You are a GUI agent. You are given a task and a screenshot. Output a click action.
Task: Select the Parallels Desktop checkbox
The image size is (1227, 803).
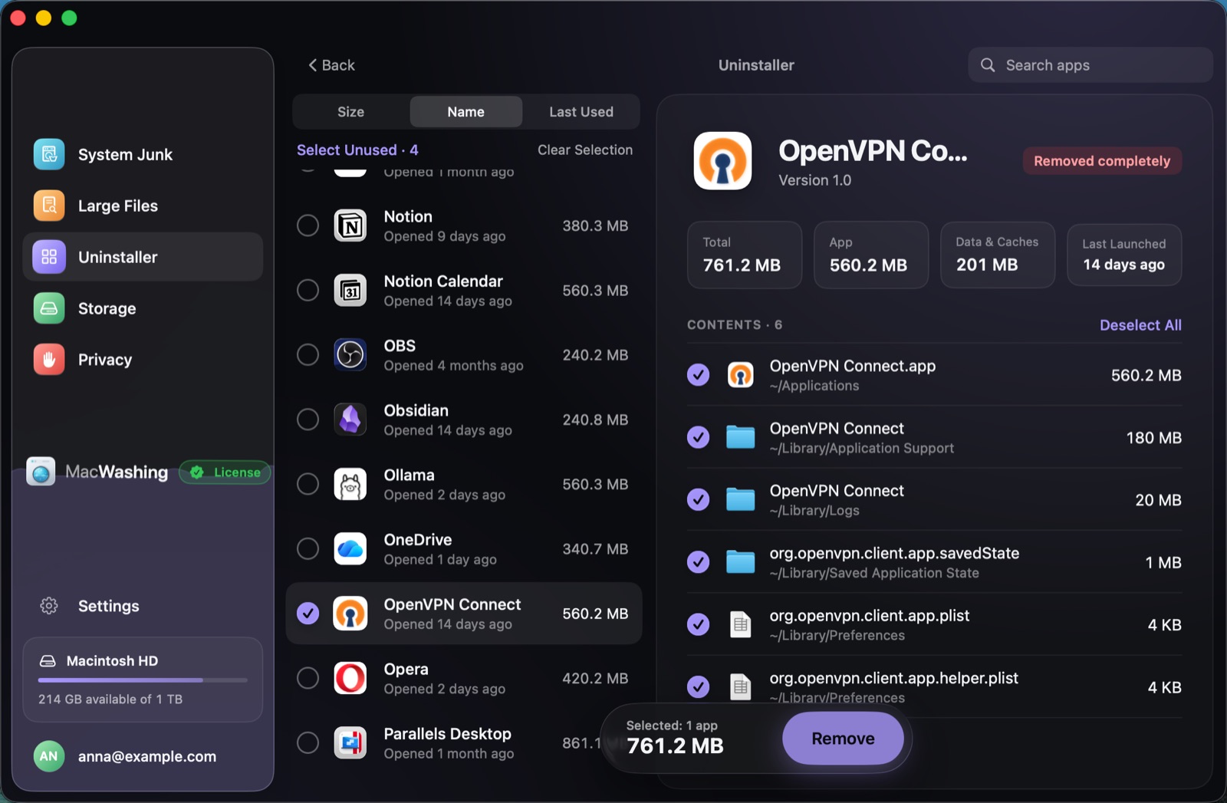[x=308, y=743]
